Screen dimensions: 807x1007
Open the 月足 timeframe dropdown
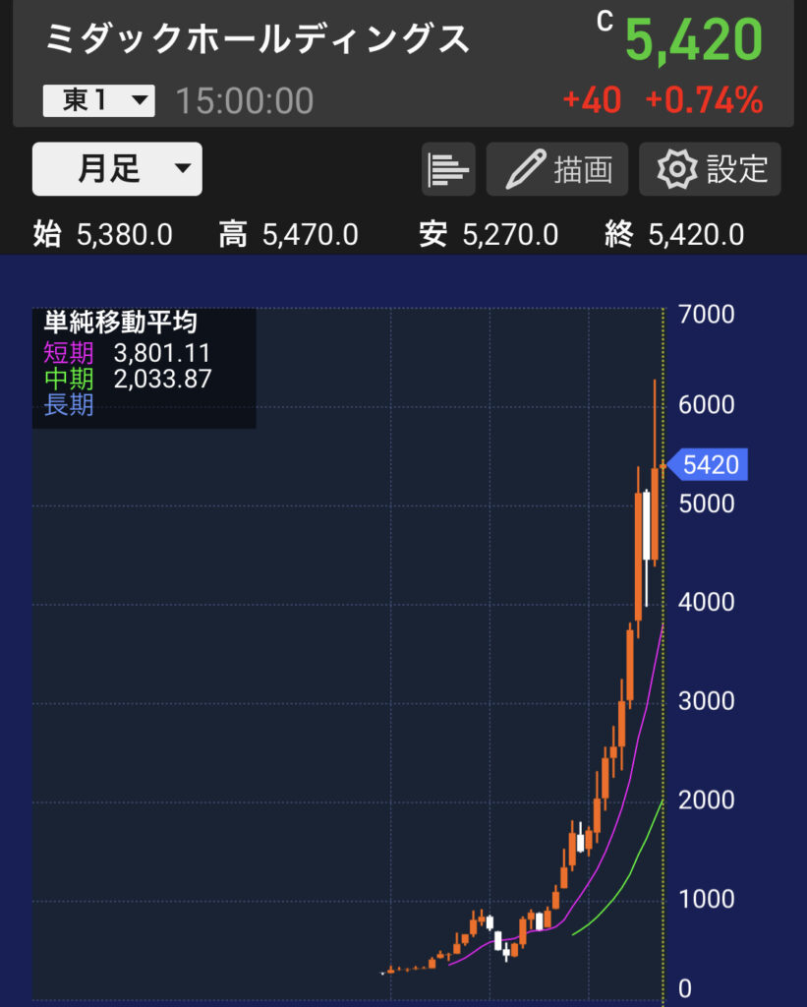[x=118, y=169]
